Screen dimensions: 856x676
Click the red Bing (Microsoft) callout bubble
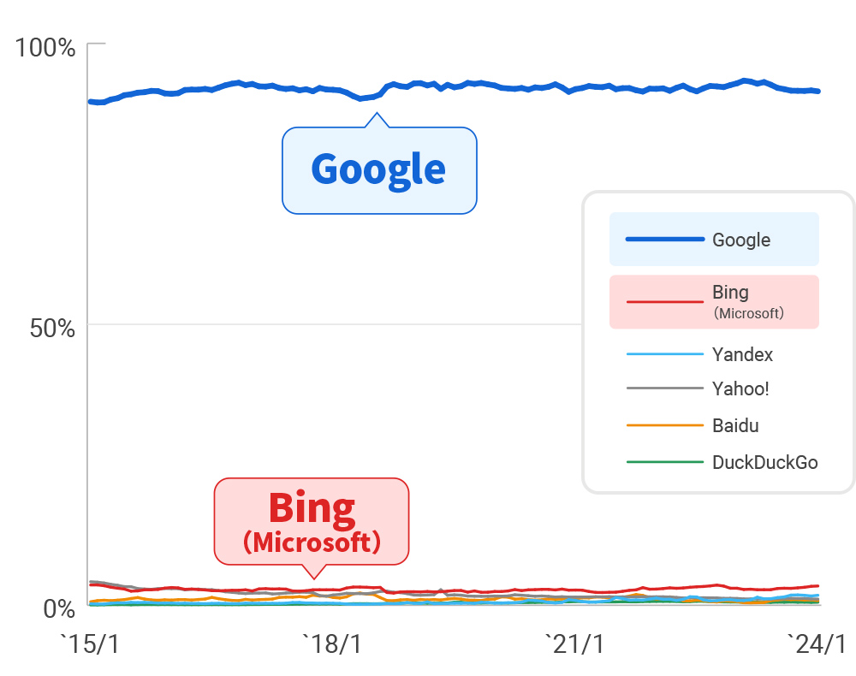pyautogui.click(x=312, y=521)
